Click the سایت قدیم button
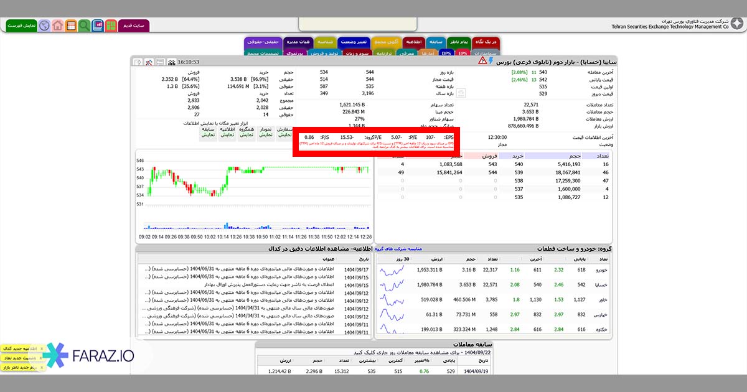The image size is (747, 392). pyautogui.click(x=133, y=26)
